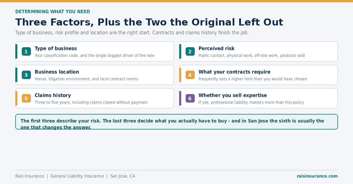Click the purple number 6 badge

[x=190, y=98]
